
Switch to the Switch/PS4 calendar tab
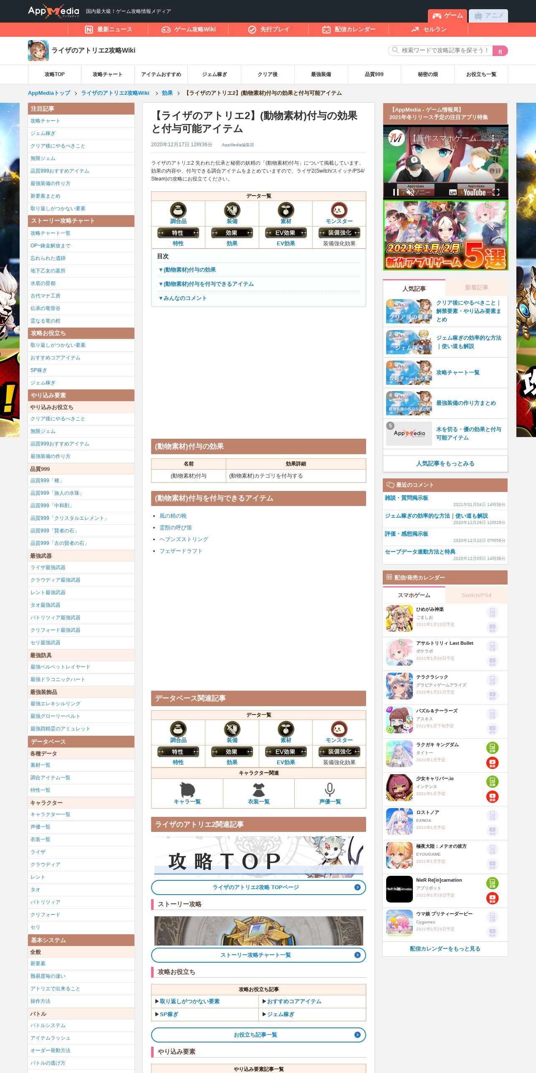click(476, 595)
